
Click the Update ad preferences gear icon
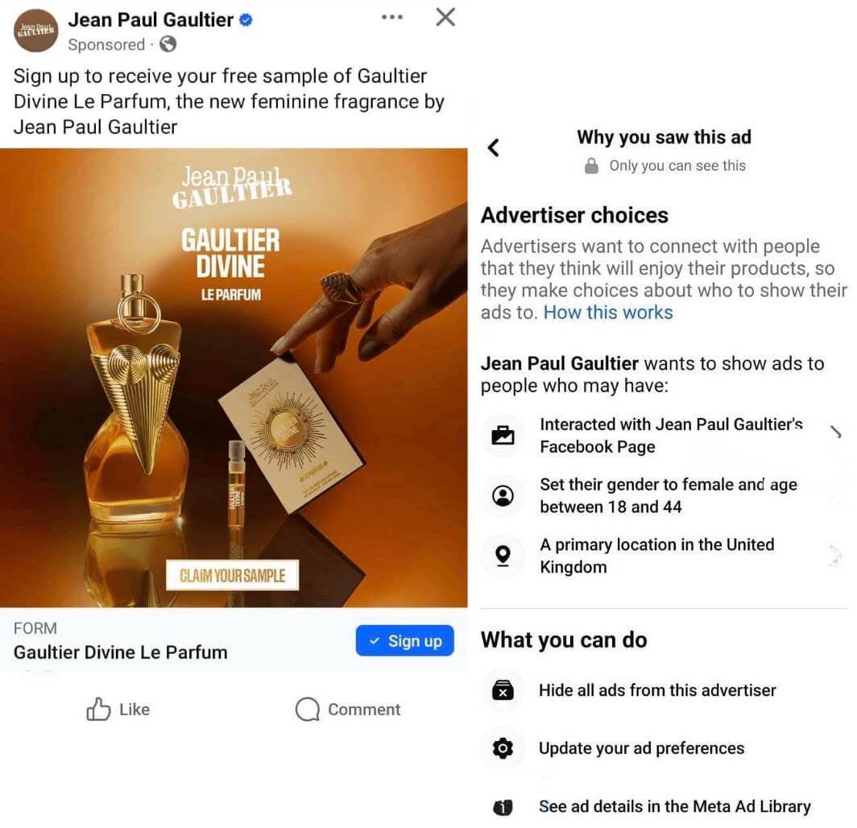click(x=503, y=748)
